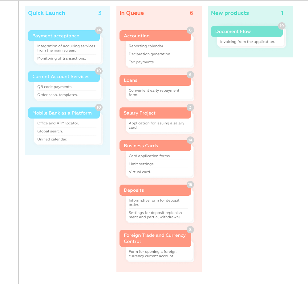
Task: Select the Quick Launch column heading
Action: (47, 13)
